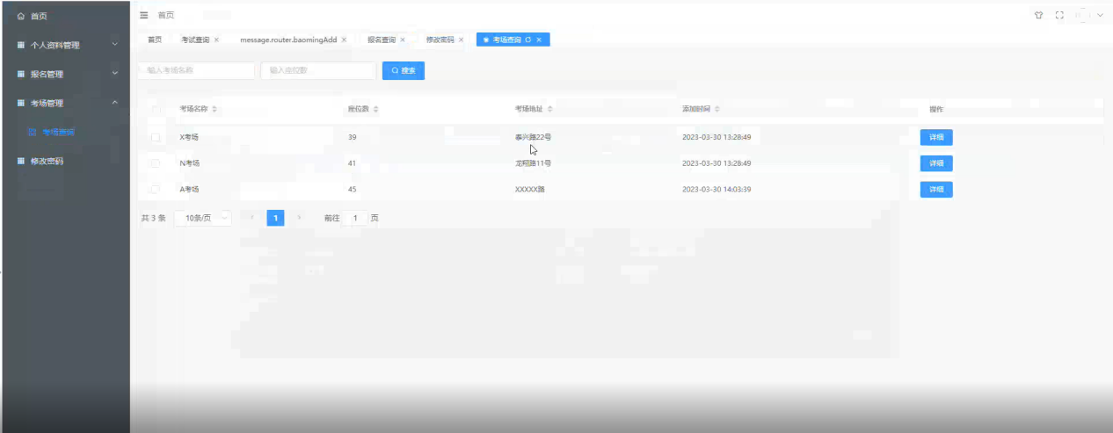1113x433 pixels.
Task: Focus the 输入座位数 input field
Action: [318, 70]
